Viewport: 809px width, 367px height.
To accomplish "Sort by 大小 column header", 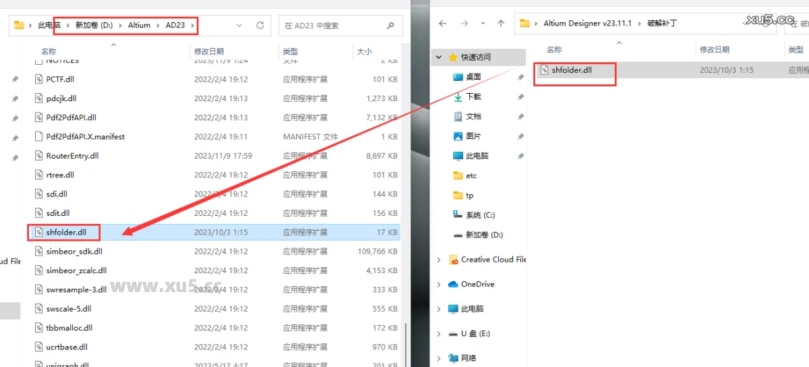I will click(364, 51).
